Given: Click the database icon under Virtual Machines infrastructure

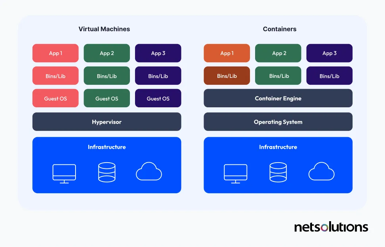Looking at the screenshot, I should point(107,172).
